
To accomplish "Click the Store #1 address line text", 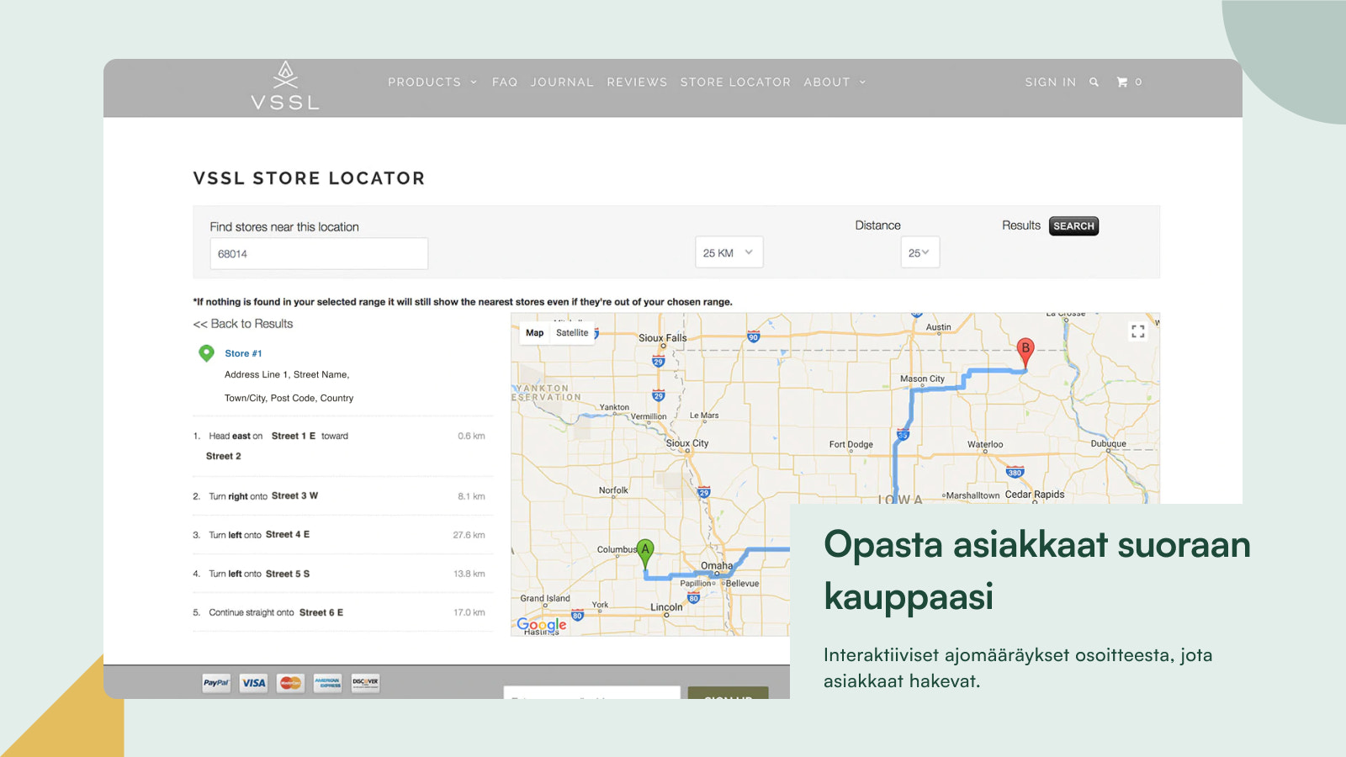I will pos(287,375).
